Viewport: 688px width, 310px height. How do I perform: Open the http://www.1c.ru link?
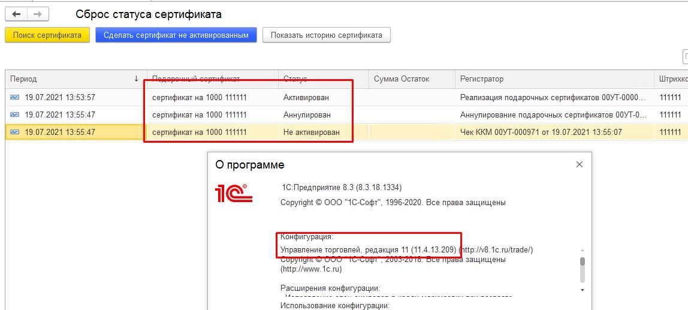tap(311, 269)
